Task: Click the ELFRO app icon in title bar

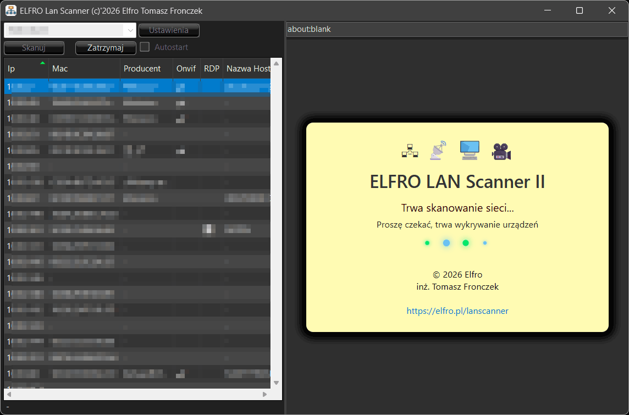Action: click(10, 10)
